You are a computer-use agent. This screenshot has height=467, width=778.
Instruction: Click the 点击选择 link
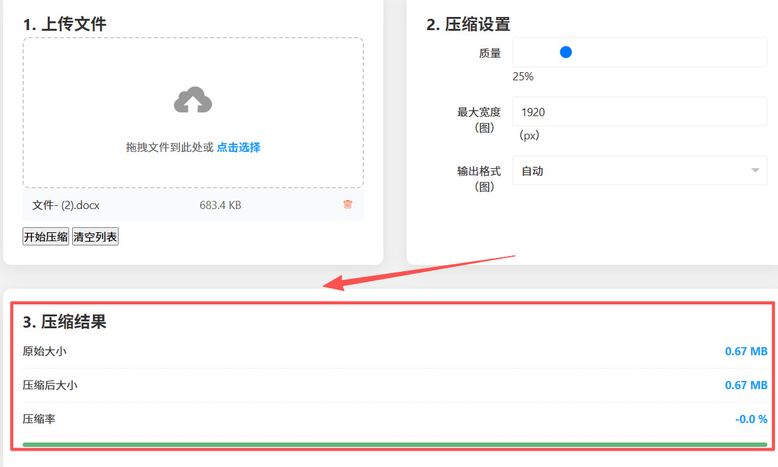(x=238, y=148)
